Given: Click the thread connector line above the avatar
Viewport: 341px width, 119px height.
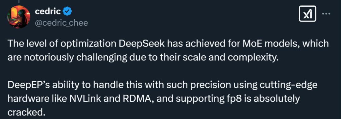Looking at the screenshot, I should (x=19, y=2).
